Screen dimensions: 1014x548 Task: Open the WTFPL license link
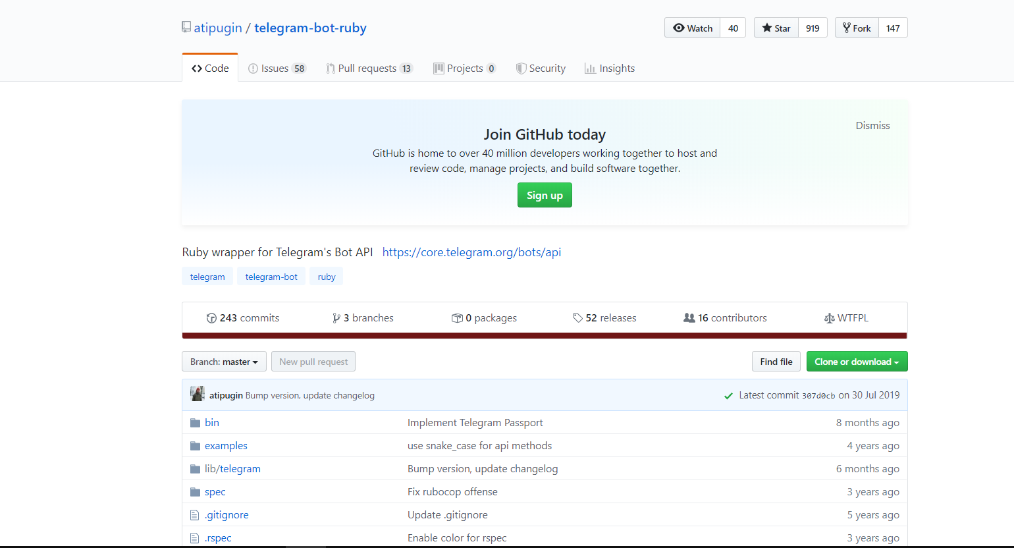pyautogui.click(x=846, y=318)
